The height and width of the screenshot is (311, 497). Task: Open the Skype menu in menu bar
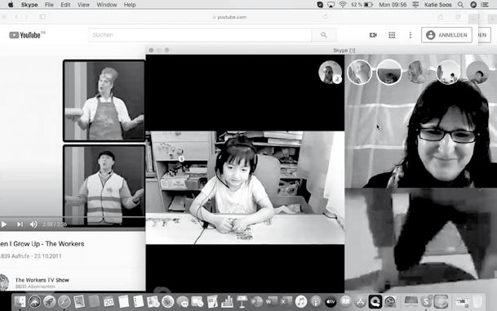29,5
